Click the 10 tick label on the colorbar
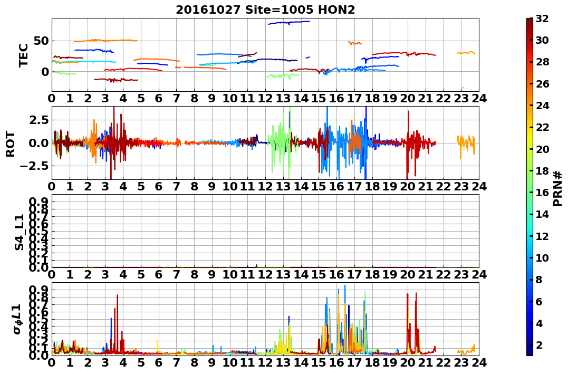The width and height of the screenshot is (568, 374). (x=542, y=257)
